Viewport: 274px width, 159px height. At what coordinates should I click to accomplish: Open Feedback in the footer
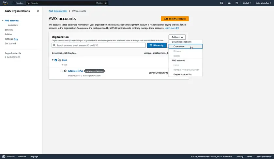tap(22, 156)
